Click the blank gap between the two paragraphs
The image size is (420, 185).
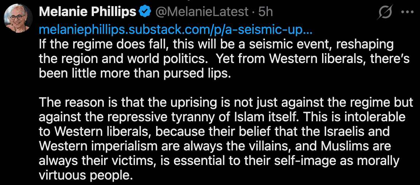[218, 87]
